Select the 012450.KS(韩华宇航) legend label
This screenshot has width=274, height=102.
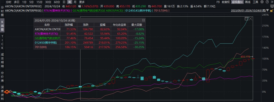point(139,10)
